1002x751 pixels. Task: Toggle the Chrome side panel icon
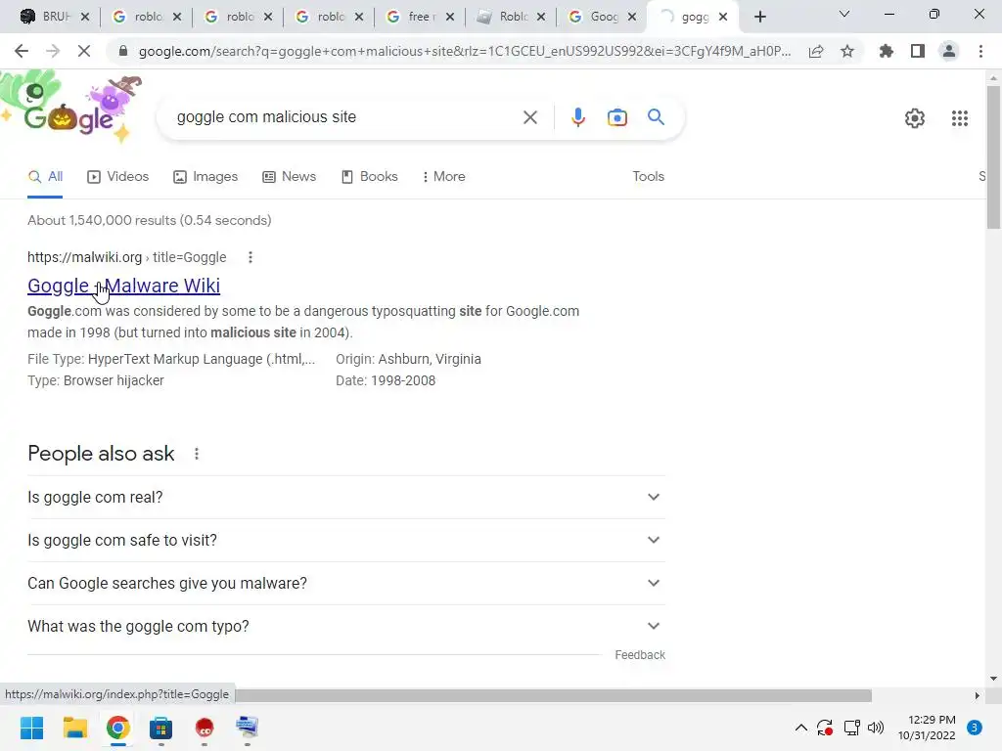(x=918, y=51)
